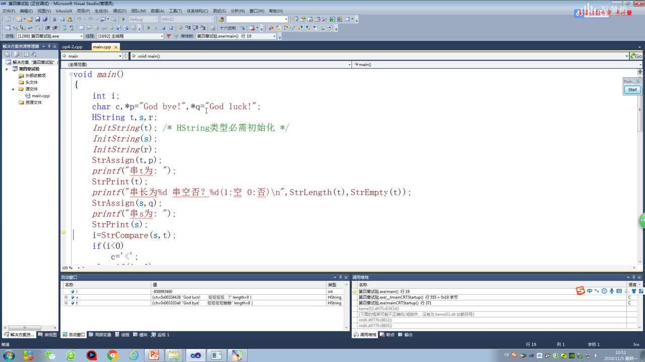645x362 pixels.
Task: Click the Copy toolbar icon
Action: (61, 19)
